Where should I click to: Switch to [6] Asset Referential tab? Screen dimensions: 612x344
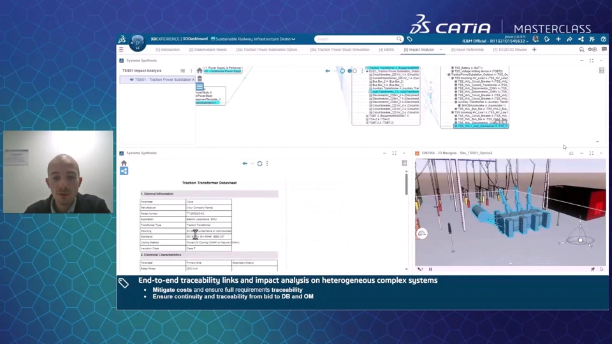467,50
